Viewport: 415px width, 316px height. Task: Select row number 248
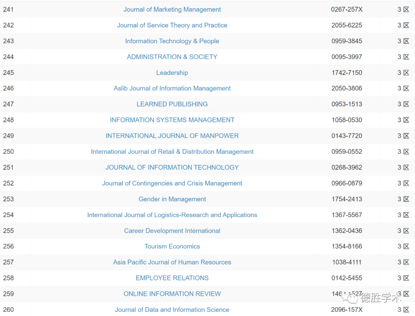pyautogui.click(x=8, y=120)
